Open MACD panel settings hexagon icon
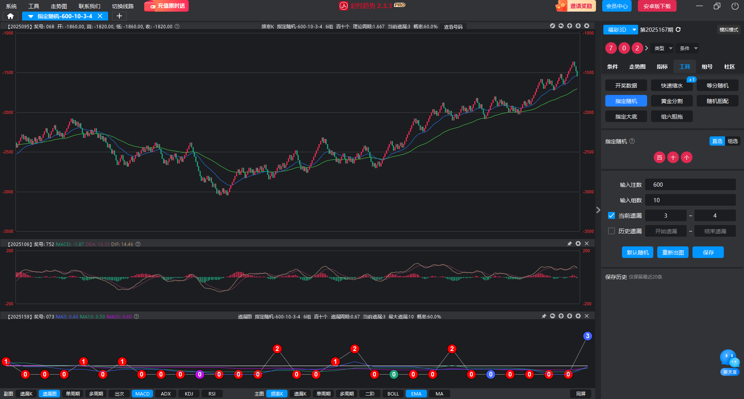Screen dimensions: 744x399 pyautogui.click(x=578, y=244)
